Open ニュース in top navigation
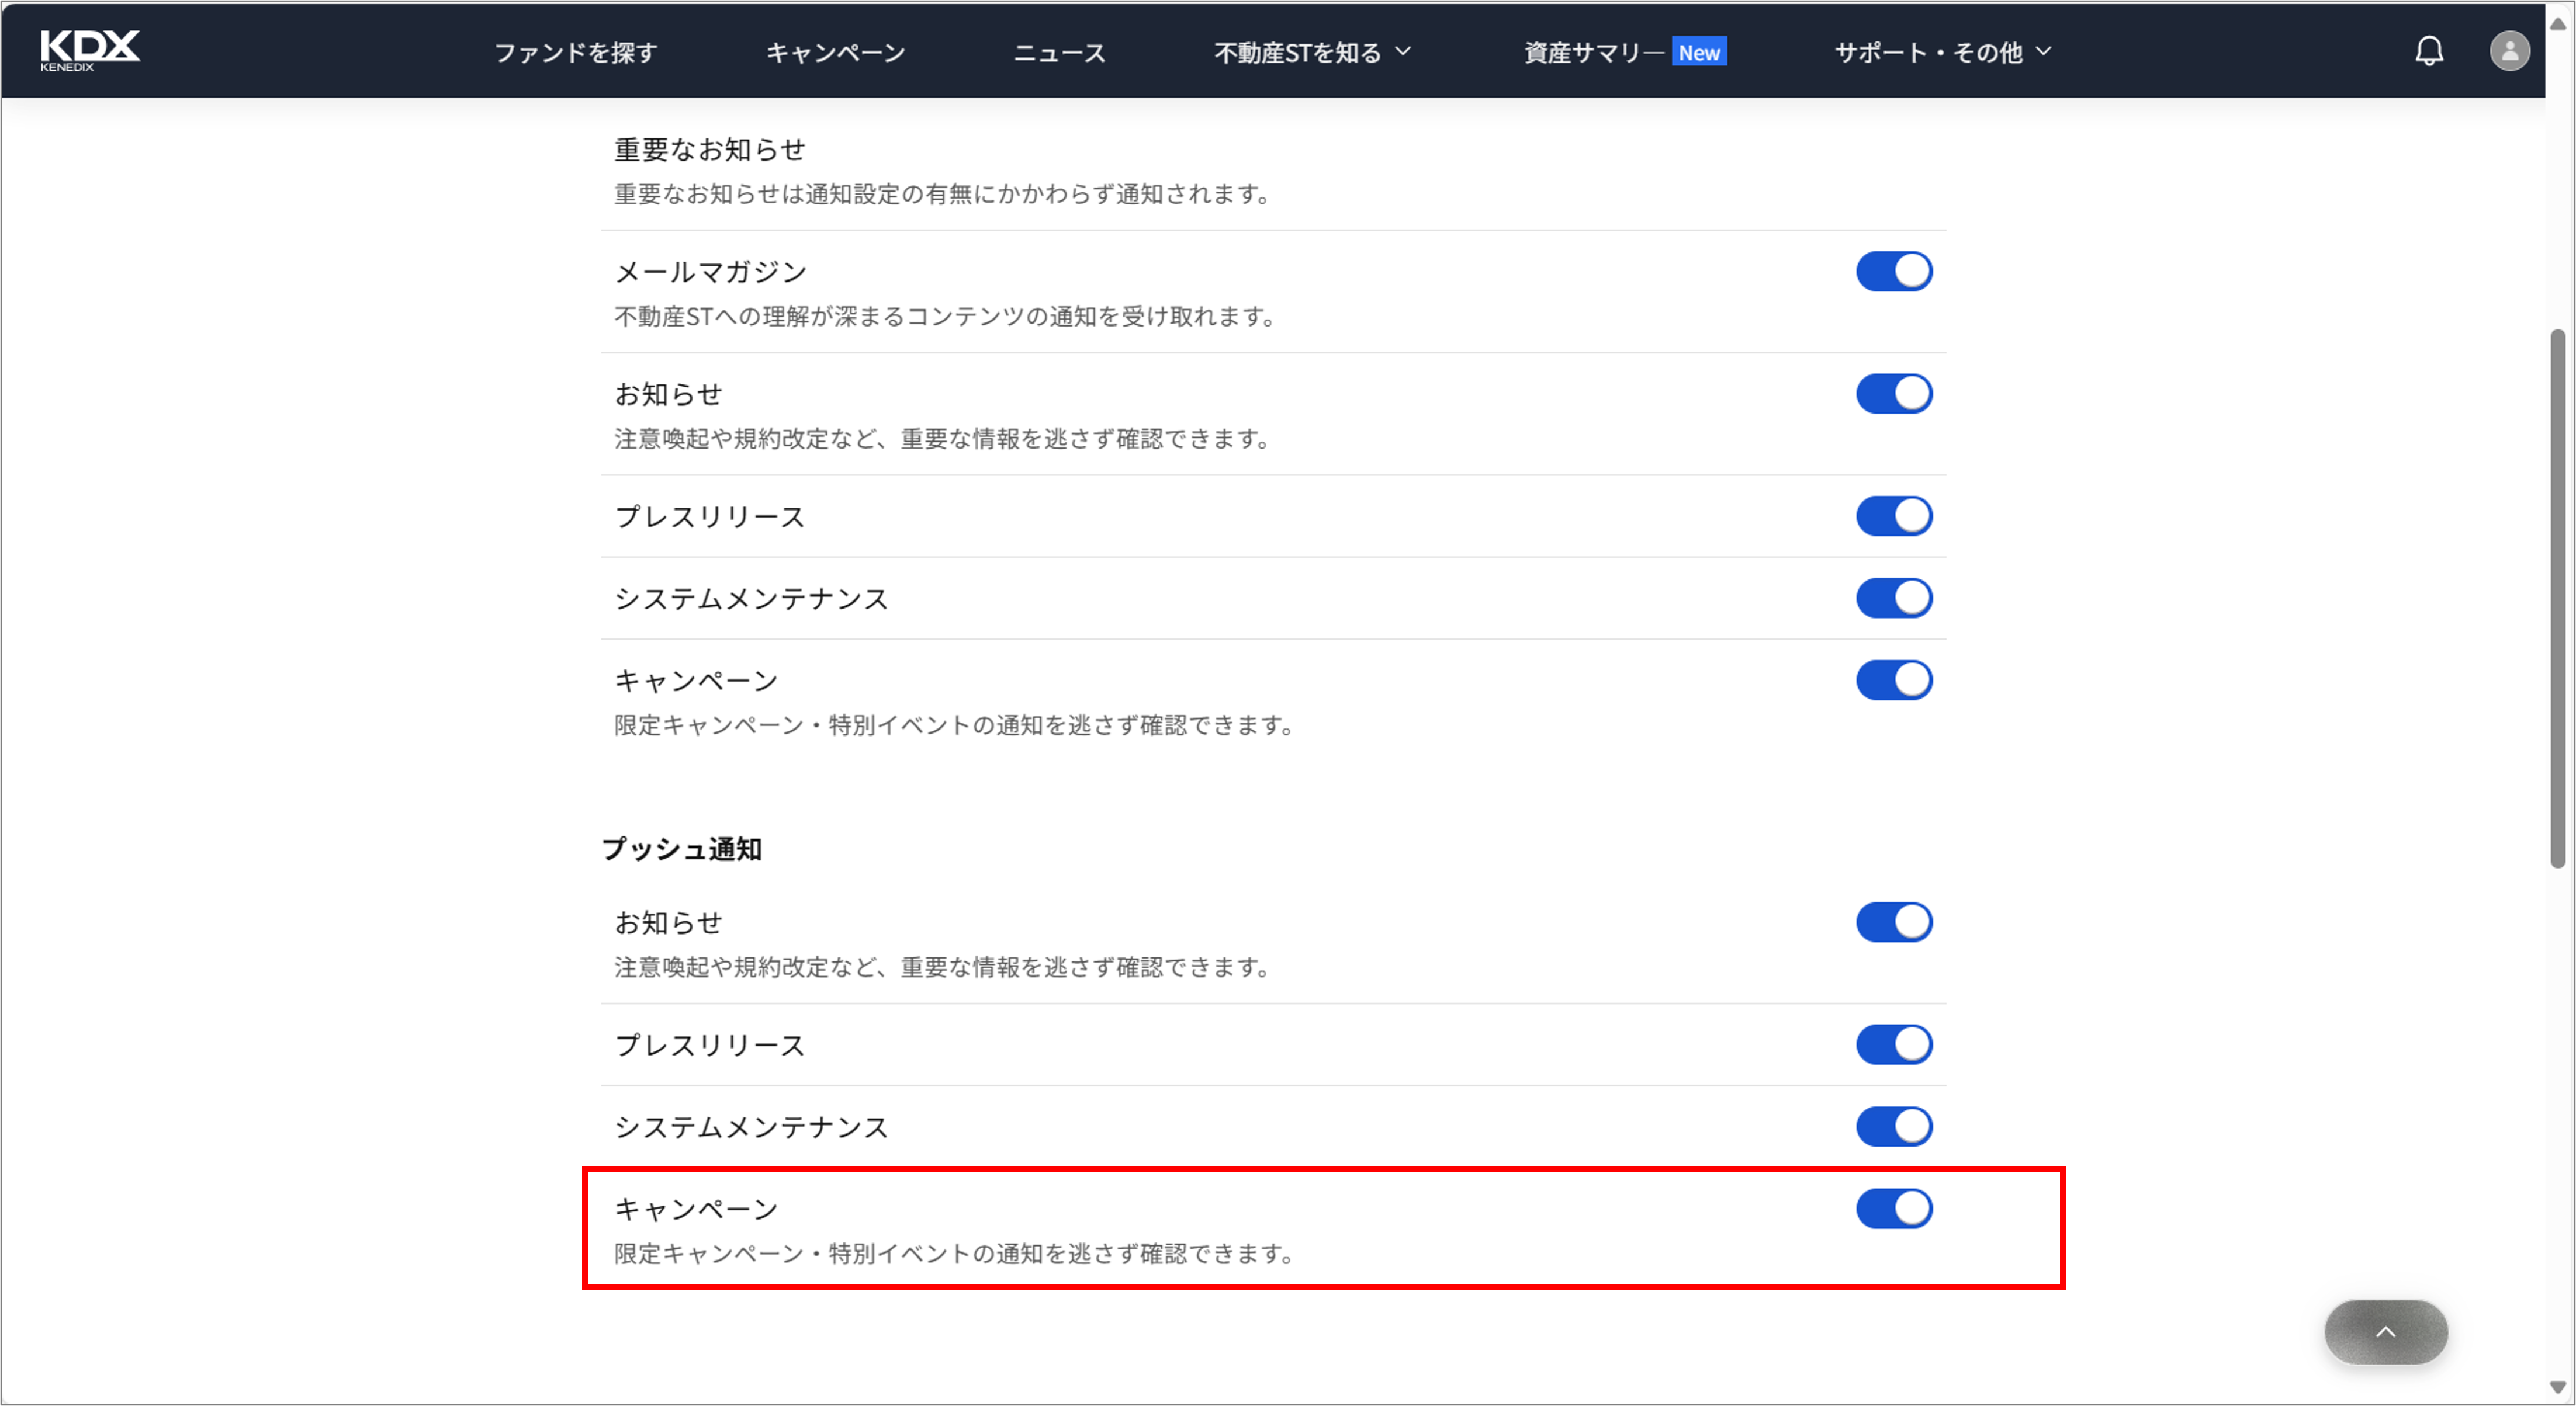Screen dimensions: 2576x1406 1059,52
